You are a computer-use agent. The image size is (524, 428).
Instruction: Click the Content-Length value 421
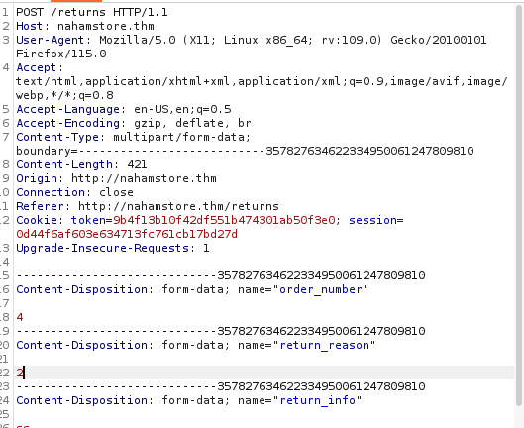coord(137,164)
